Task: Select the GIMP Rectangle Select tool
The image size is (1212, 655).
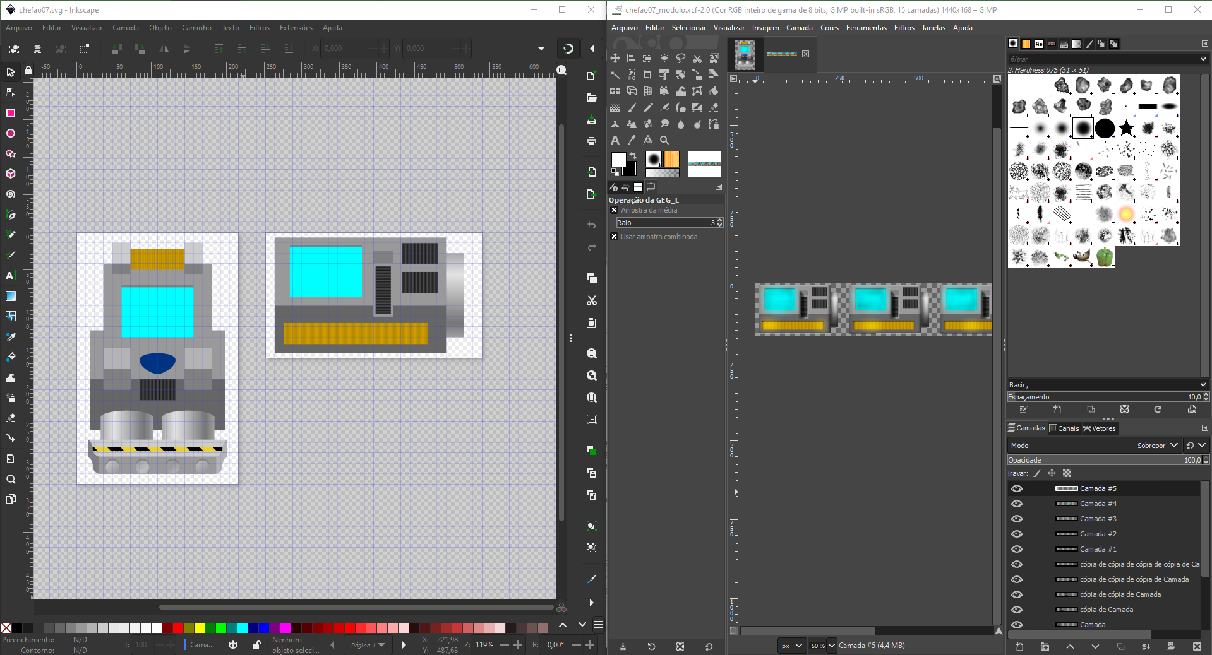Action: [x=648, y=58]
